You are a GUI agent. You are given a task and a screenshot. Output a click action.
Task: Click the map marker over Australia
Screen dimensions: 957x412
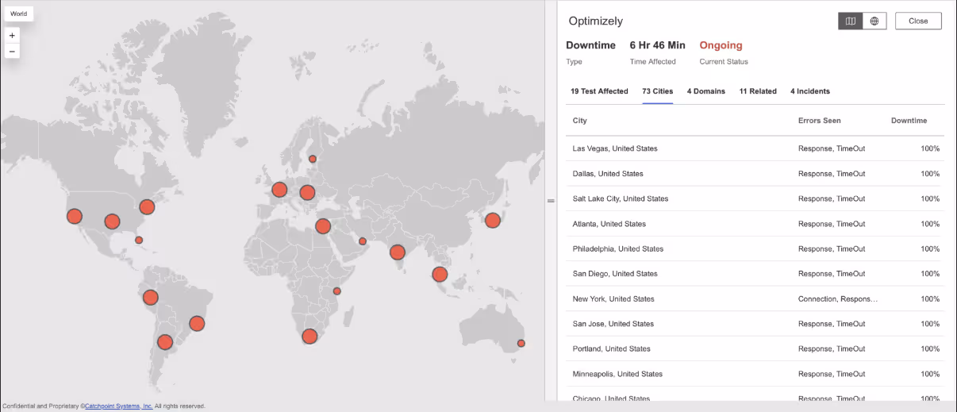(521, 344)
